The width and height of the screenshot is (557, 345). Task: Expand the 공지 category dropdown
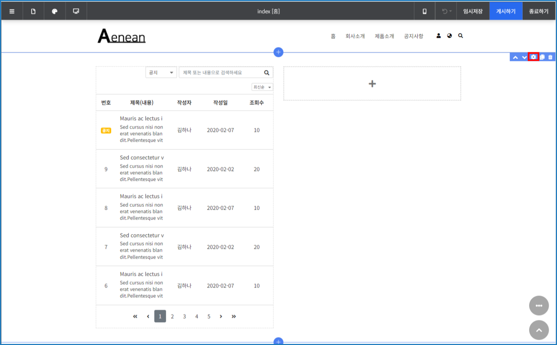click(x=161, y=73)
